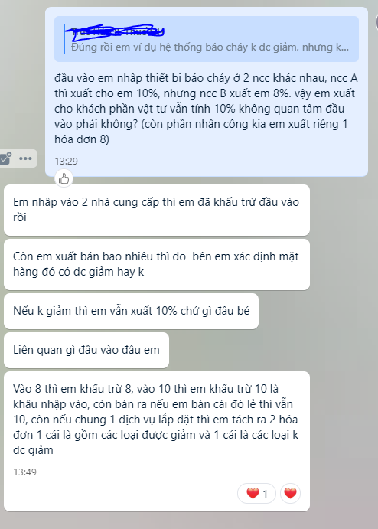This screenshot has width=378, height=529.
Task: Click the 13:29 timestamp
Action: [x=67, y=162]
